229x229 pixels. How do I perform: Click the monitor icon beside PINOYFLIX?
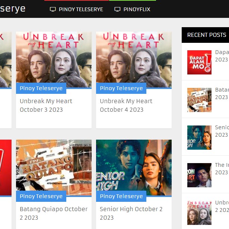coord(117,9)
